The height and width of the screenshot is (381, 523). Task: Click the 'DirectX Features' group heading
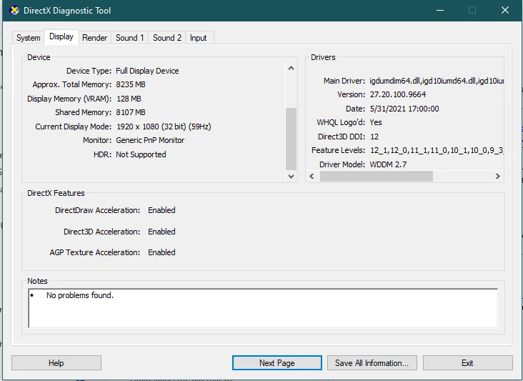[x=56, y=193]
